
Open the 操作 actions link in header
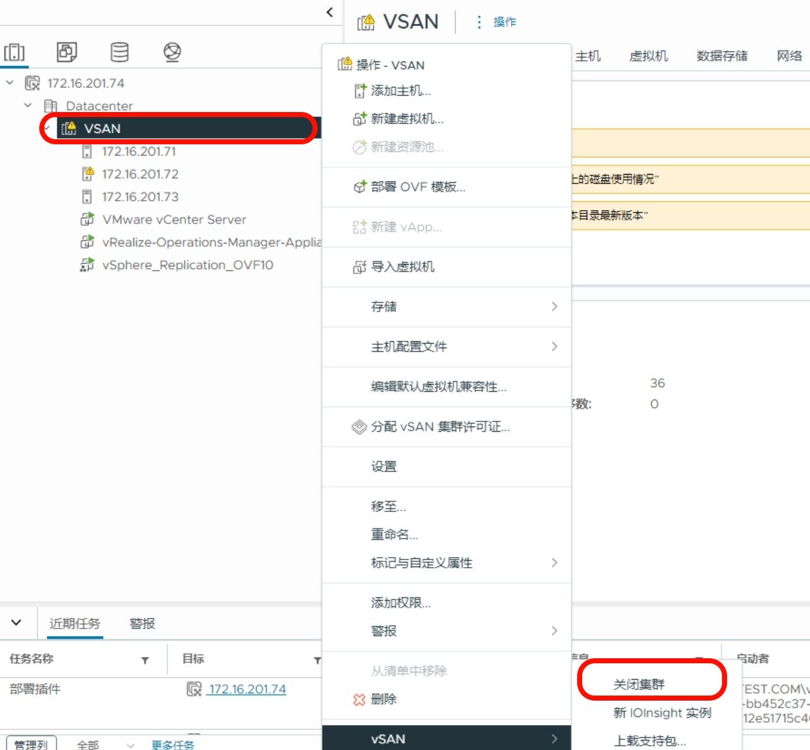click(x=505, y=22)
